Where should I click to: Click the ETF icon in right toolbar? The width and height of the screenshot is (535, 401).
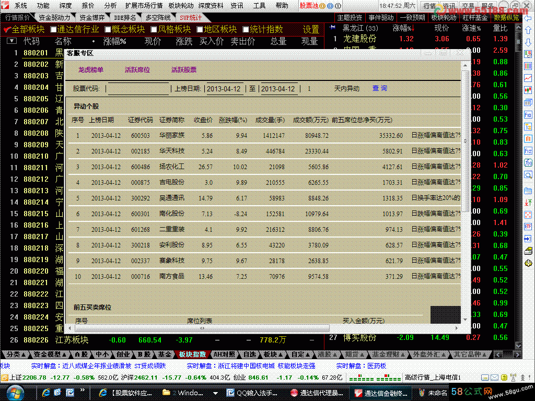tap(528, 227)
